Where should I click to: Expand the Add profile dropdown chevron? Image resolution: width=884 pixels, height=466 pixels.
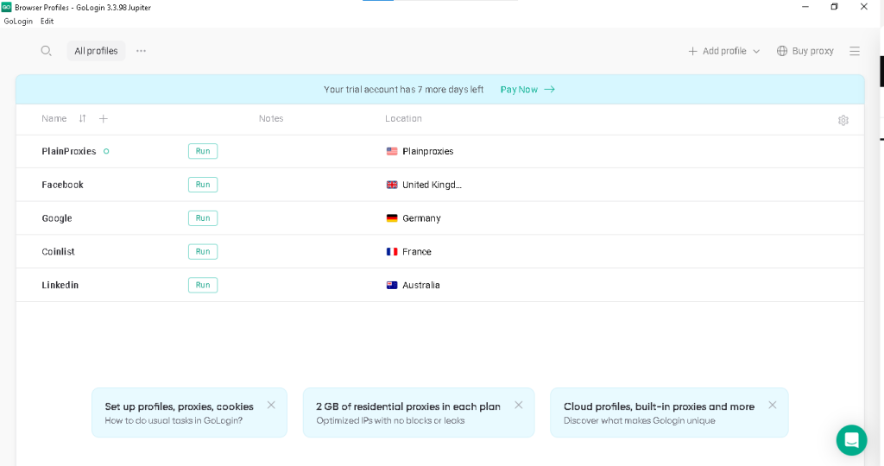pyautogui.click(x=756, y=51)
